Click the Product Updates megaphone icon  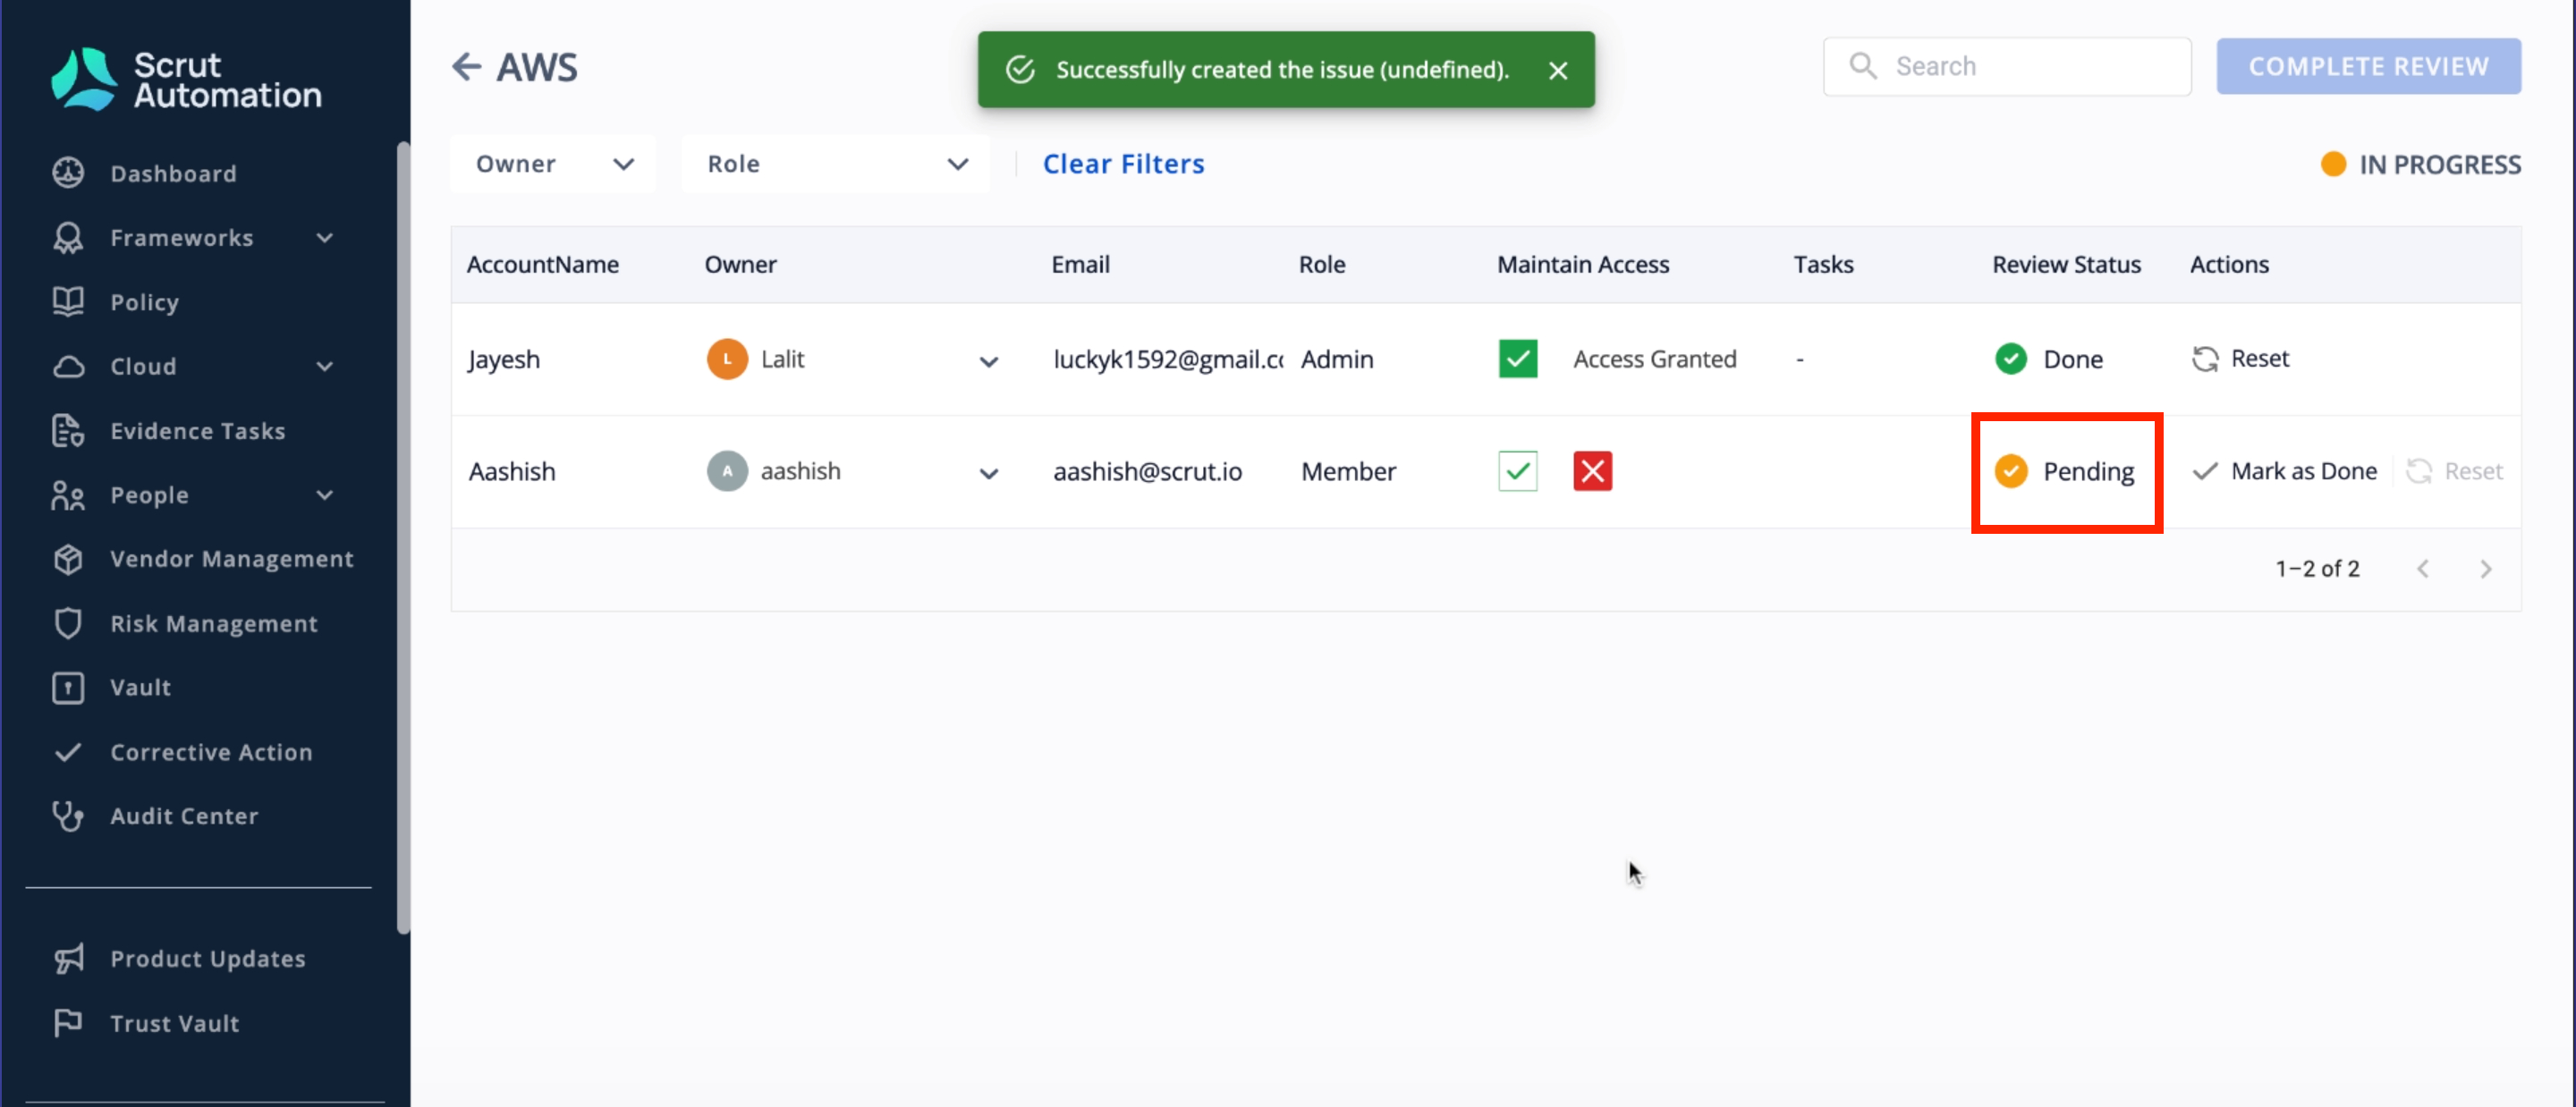click(68, 959)
